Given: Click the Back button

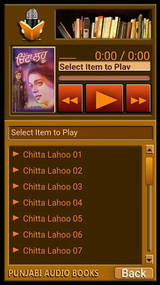Looking at the screenshot, I should point(134,273).
